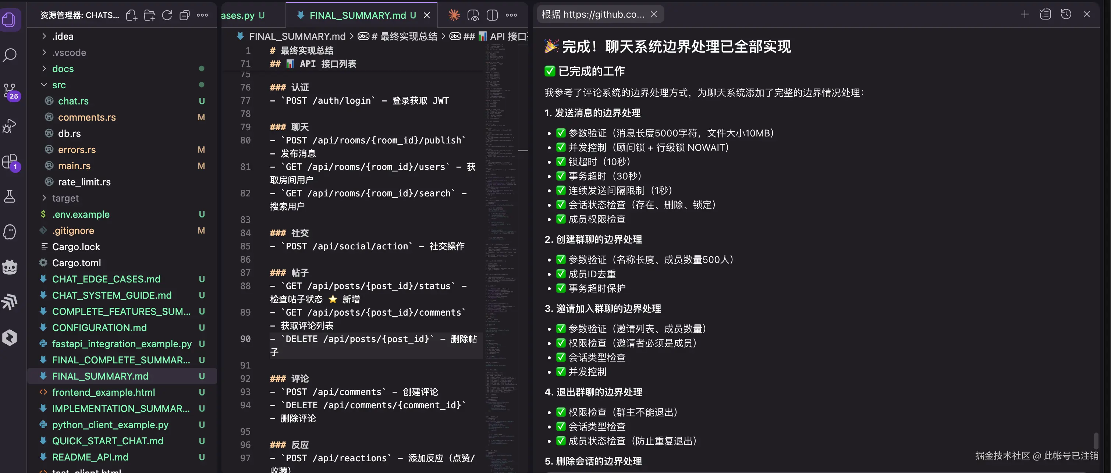Open the Extensions sidebar icon
This screenshot has width=1111, height=473.
[10, 162]
